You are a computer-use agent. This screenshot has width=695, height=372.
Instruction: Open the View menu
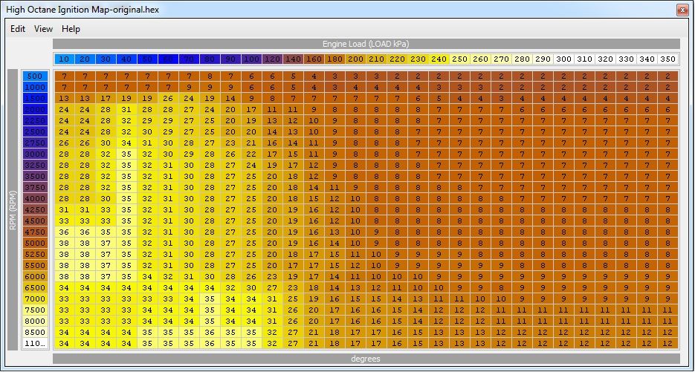tap(44, 29)
